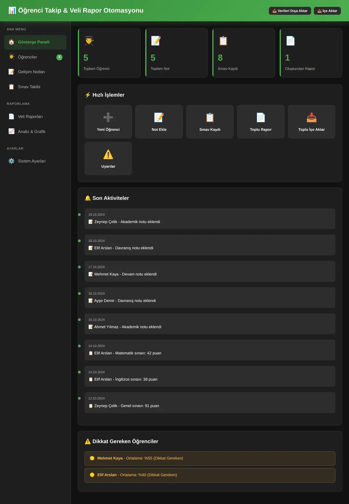Click the clipboard icon on Sınav Kaydı stat card

pyautogui.click(x=223, y=41)
